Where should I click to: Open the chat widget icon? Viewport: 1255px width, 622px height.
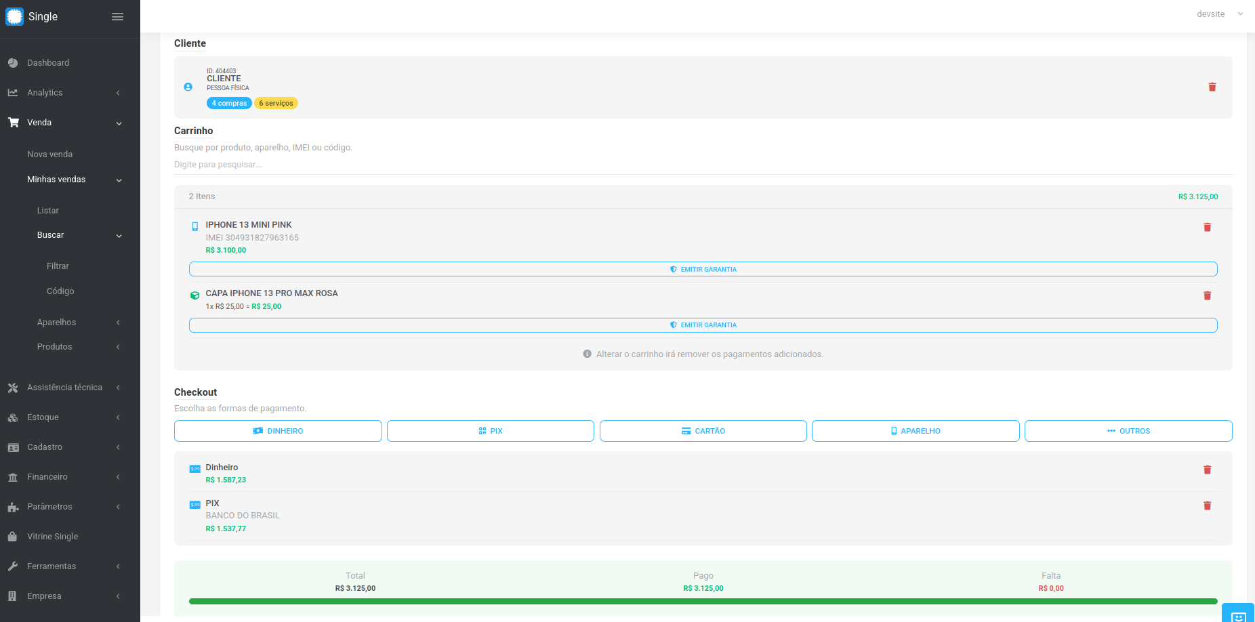pos(1238,615)
